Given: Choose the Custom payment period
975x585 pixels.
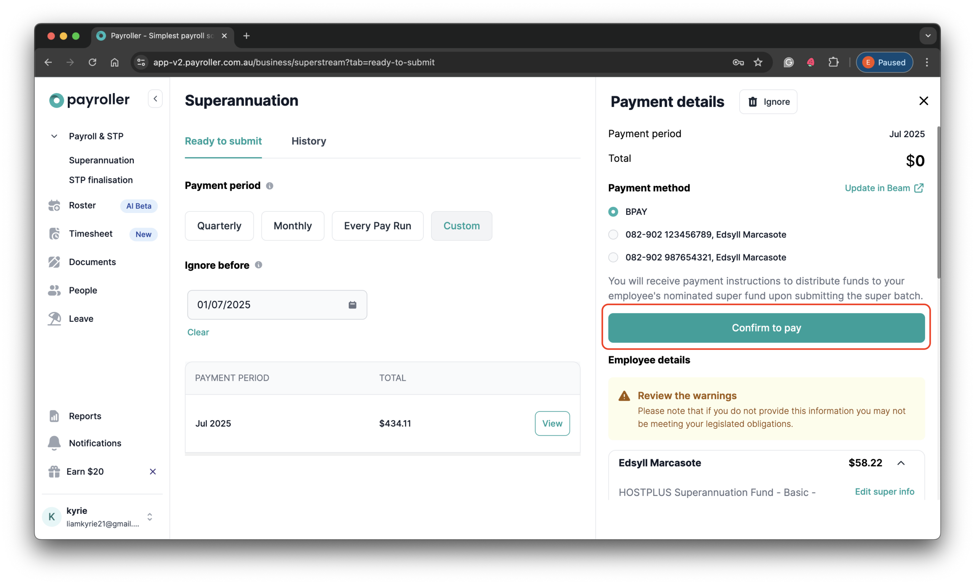Looking at the screenshot, I should coord(462,226).
